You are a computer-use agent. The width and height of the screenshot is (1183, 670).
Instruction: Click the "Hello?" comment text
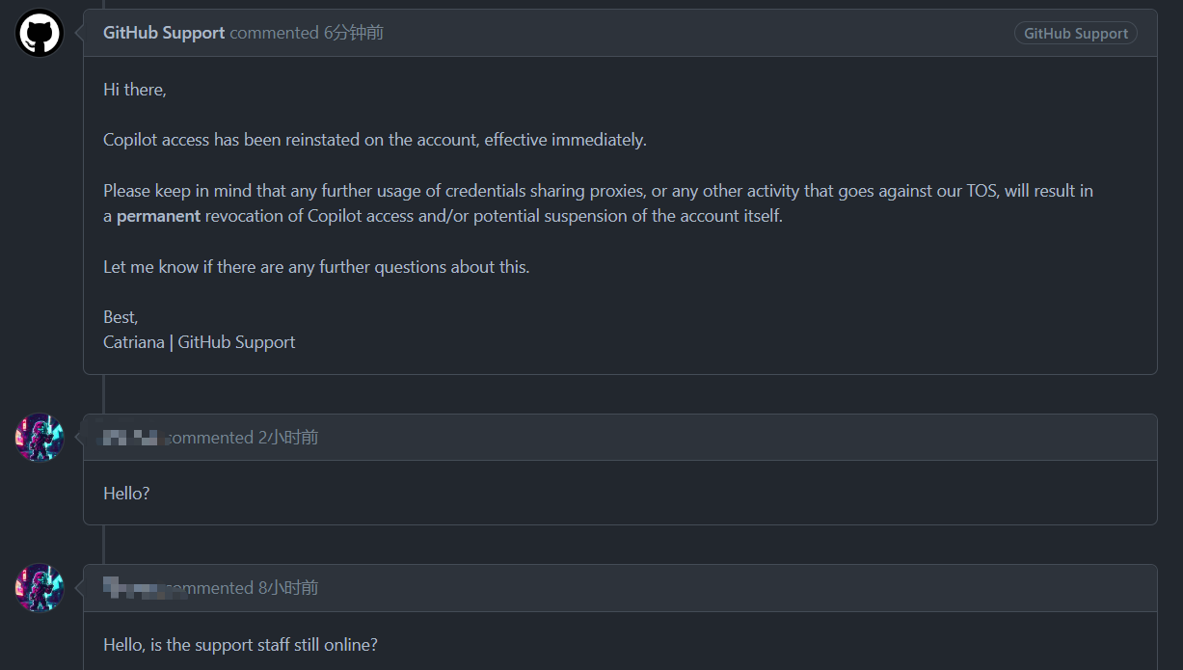click(126, 494)
